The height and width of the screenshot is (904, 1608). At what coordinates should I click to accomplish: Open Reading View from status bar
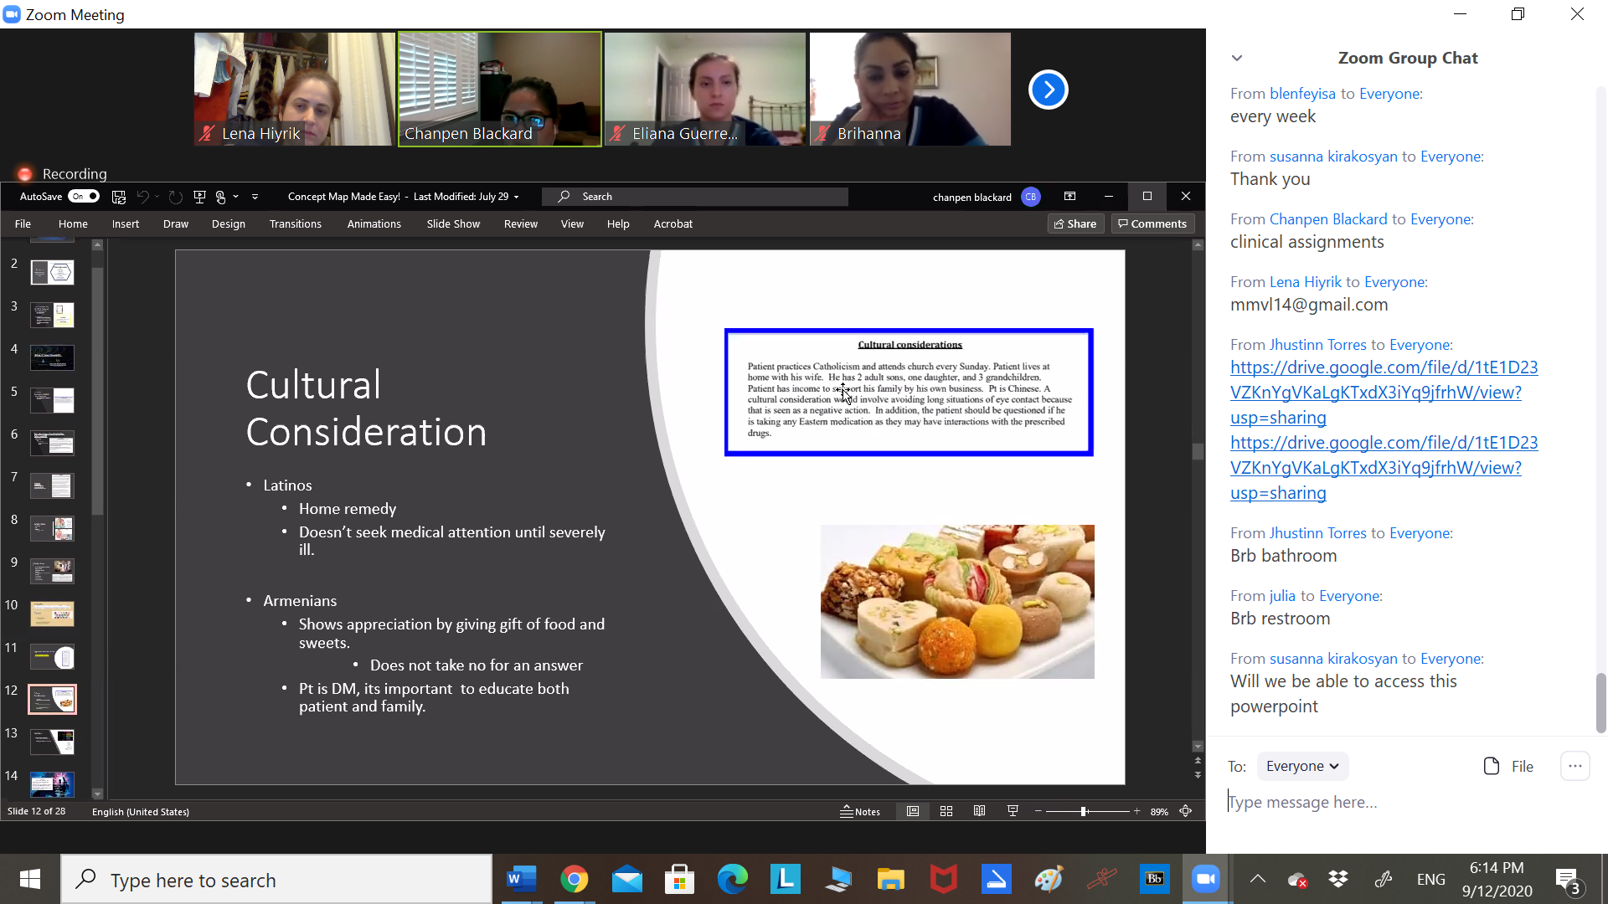979,811
